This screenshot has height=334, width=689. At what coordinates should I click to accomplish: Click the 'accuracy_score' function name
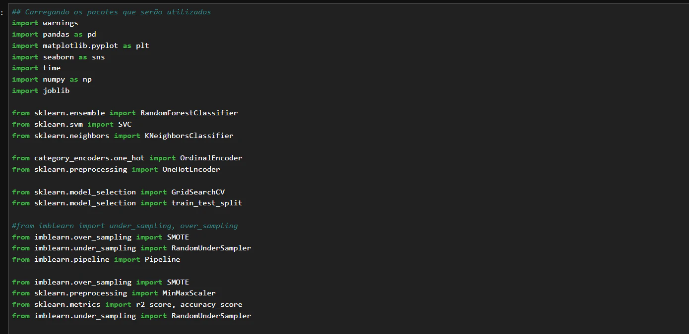tap(211, 305)
